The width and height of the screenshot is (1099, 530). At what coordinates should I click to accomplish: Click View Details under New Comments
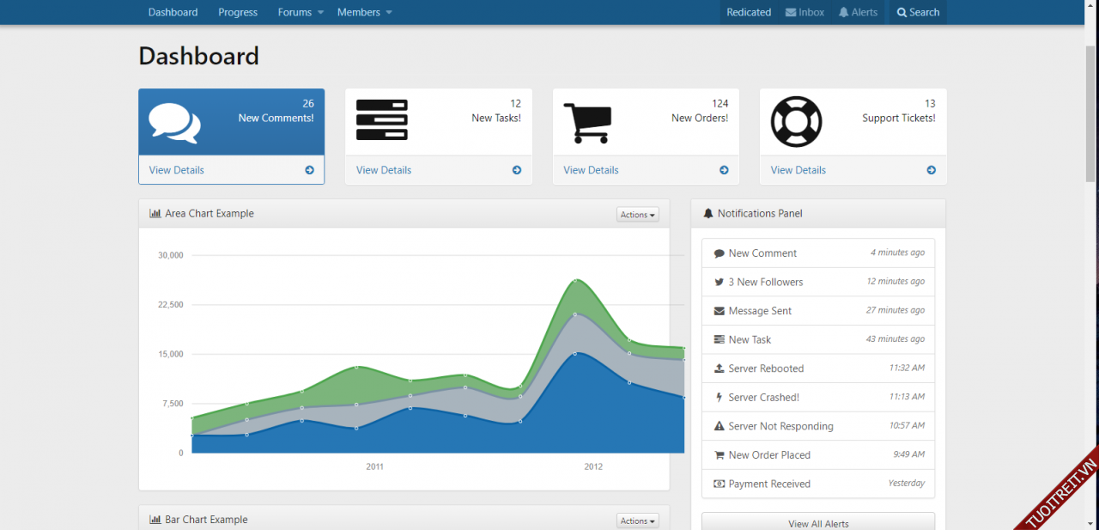click(177, 170)
